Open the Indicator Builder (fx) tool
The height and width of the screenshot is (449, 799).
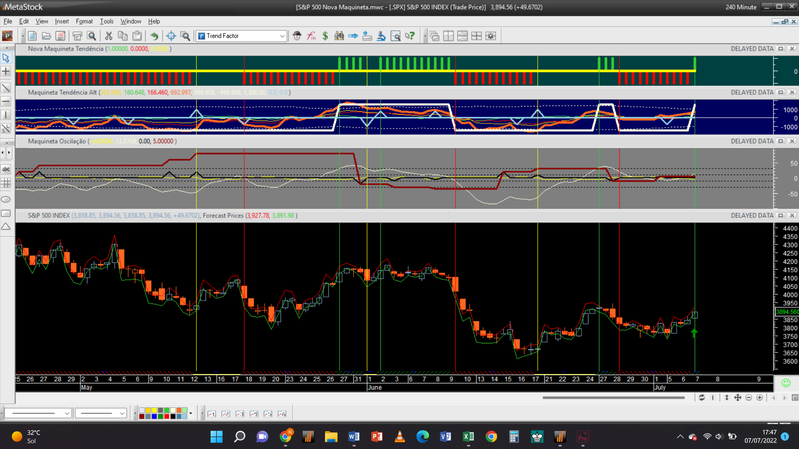pyautogui.click(x=311, y=36)
